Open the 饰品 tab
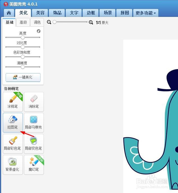The width and height of the screenshot is (178, 193). point(57,13)
